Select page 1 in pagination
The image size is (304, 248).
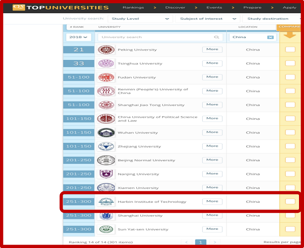click(201, 242)
